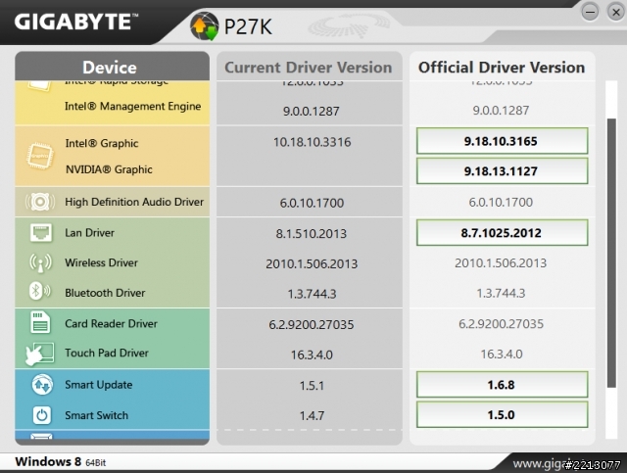The height and width of the screenshot is (473, 627).
Task: Close the Gigabyte Smart Update window
Action: pos(612,11)
